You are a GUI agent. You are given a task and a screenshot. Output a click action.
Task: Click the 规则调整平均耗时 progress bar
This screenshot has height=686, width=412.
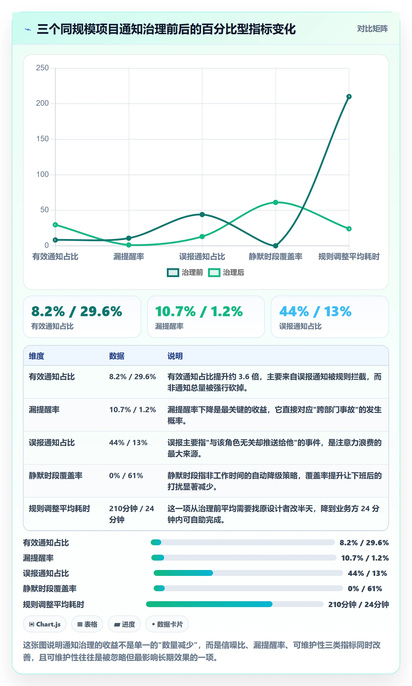[235, 604]
